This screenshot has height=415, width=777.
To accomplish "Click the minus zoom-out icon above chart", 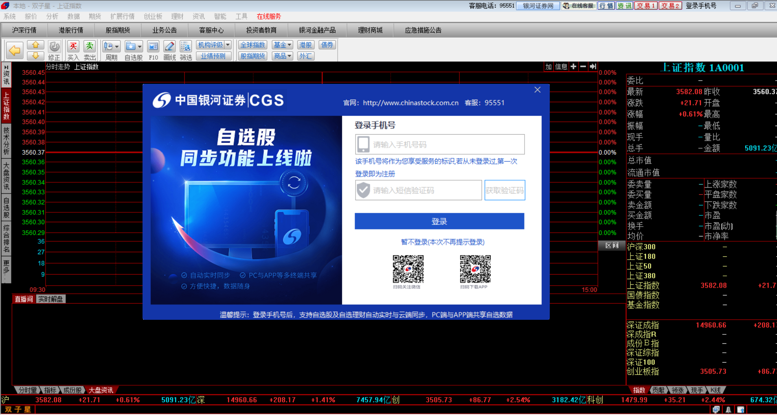I will pyautogui.click(x=583, y=66).
